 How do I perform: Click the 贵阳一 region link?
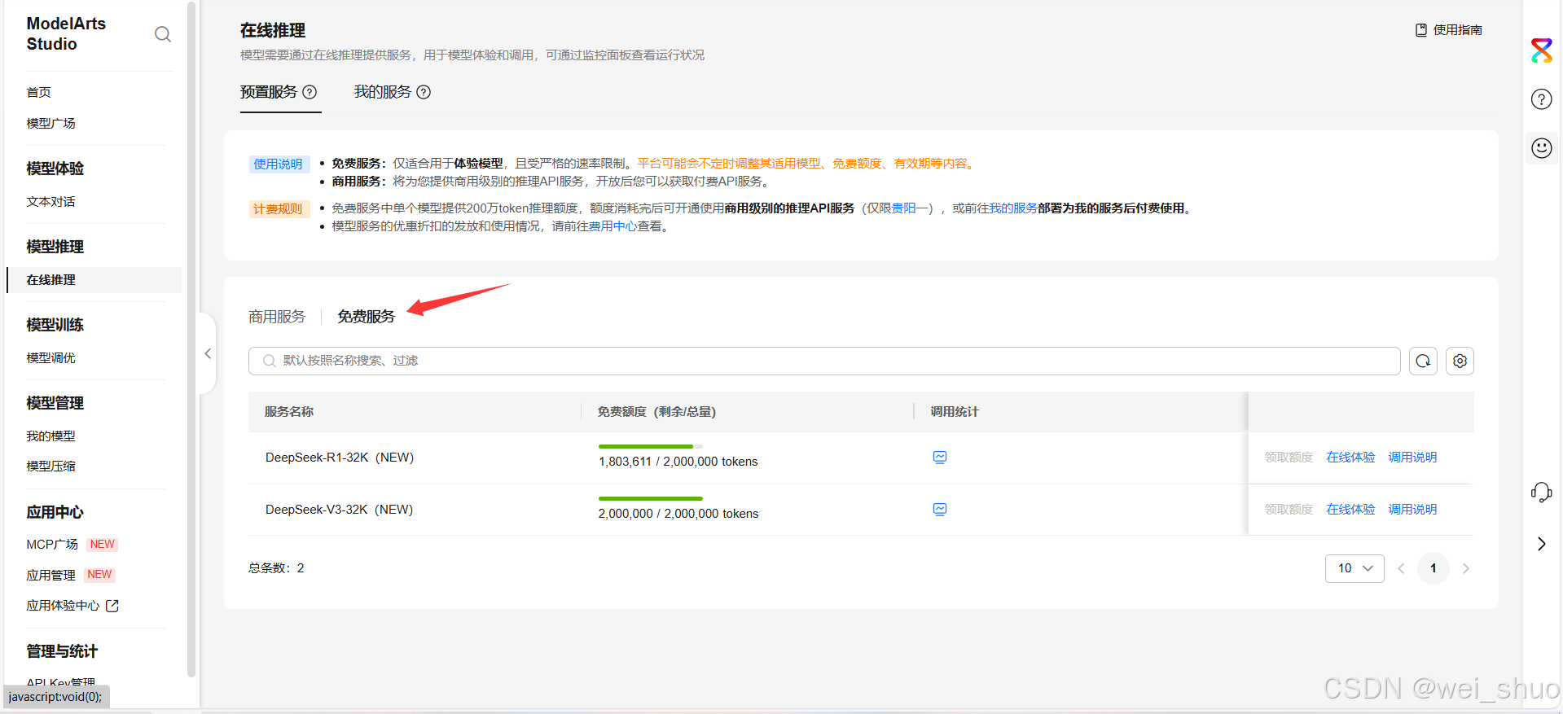coord(910,208)
